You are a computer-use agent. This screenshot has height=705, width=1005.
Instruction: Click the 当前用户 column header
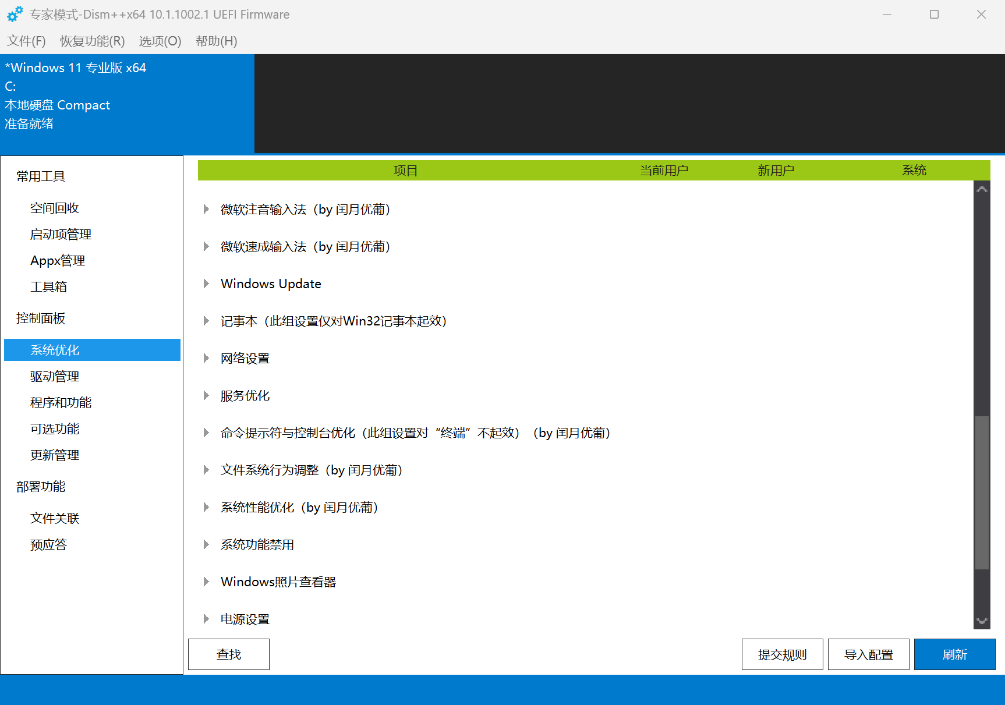click(664, 171)
